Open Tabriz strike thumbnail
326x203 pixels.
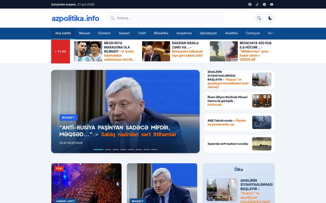click(262, 122)
